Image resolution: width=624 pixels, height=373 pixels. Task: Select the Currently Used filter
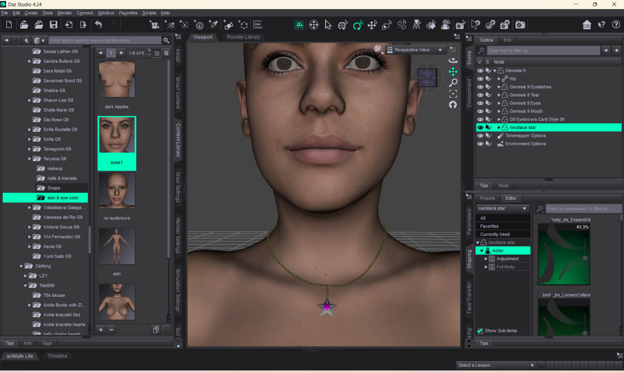pos(502,234)
